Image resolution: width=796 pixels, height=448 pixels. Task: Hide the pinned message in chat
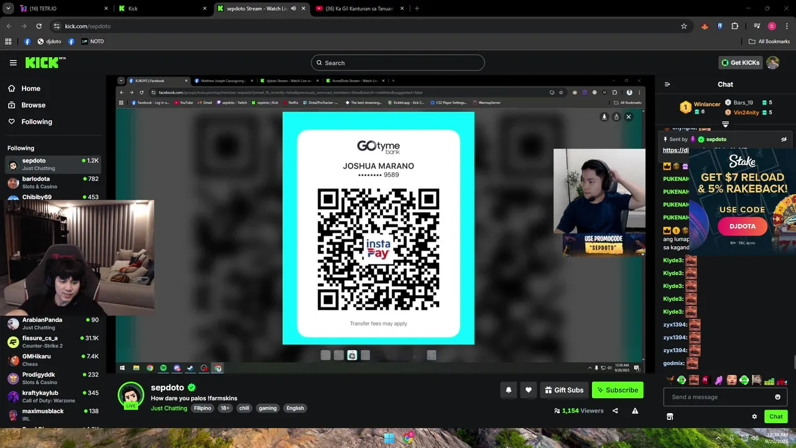784,139
